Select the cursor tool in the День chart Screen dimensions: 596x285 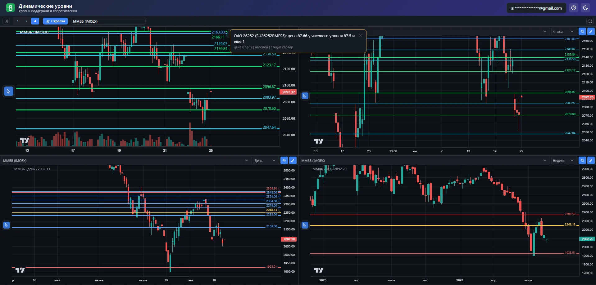tap(6, 225)
